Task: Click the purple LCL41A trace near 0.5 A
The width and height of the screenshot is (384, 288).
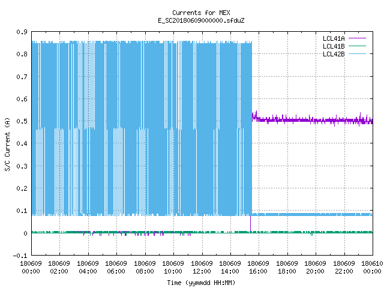Action: pyautogui.click(x=312, y=120)
